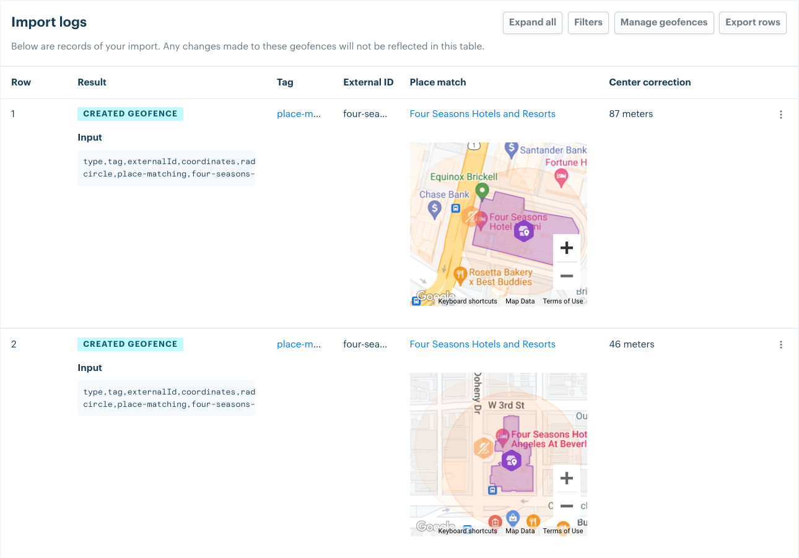This screenshot has height=558, width=799.
Task: Click the External ID column header
Action: coord(368,82)
